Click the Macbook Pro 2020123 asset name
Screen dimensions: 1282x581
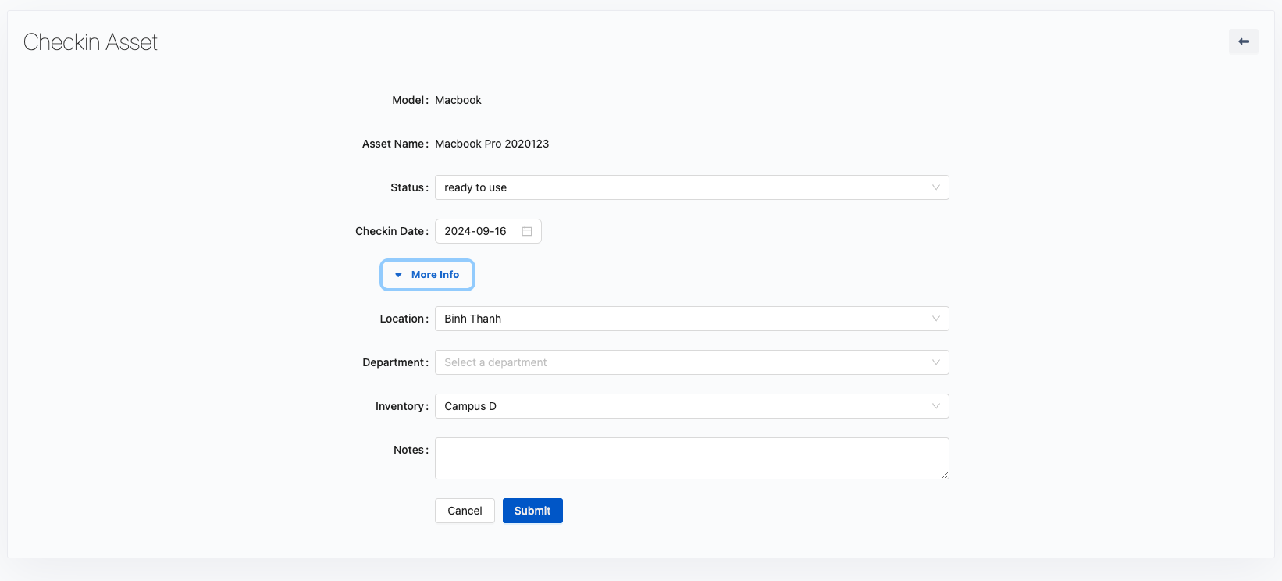tap(492, 144)
